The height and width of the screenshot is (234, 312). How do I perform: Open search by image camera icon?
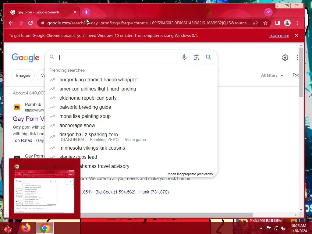click(197, 57)
